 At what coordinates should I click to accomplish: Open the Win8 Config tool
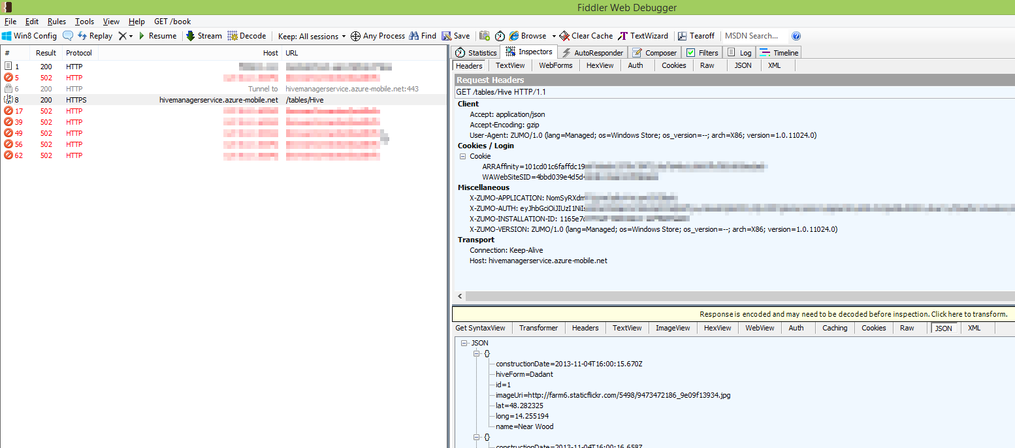(29, 36)
